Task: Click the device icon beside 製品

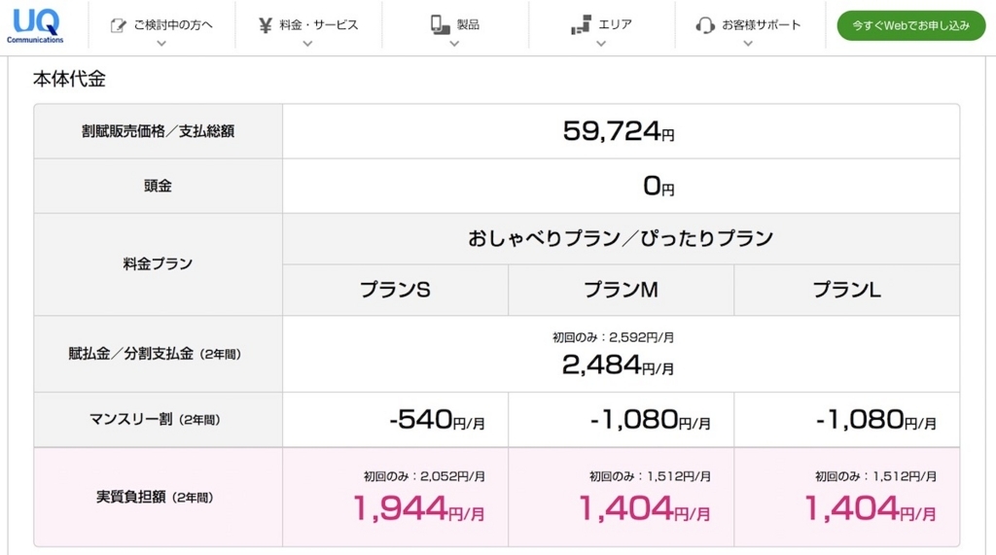Action: click(441, 25)
